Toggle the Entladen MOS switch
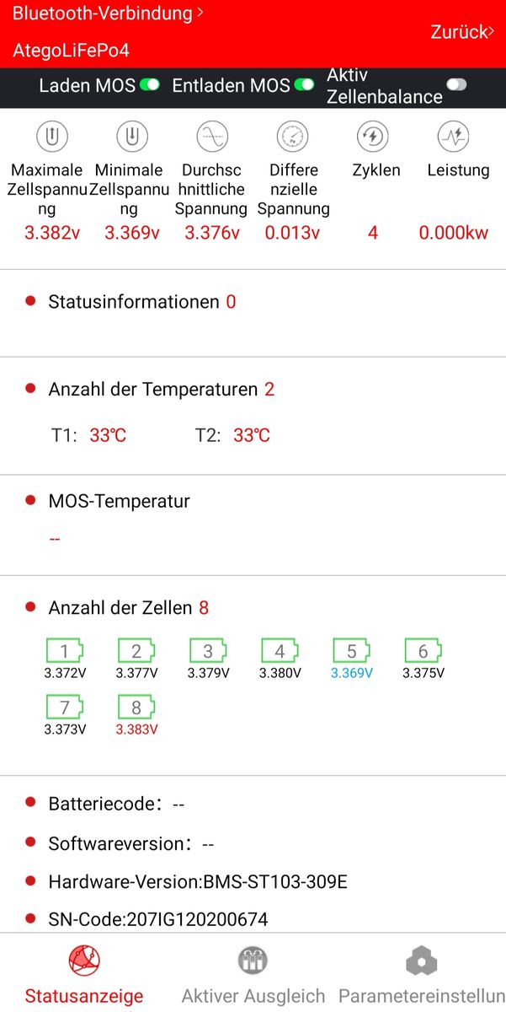The image size is (506, 1012). (304, 85)
